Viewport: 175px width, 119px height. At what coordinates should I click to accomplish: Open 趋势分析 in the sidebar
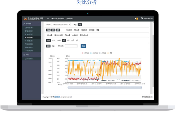tap(30, 34)
